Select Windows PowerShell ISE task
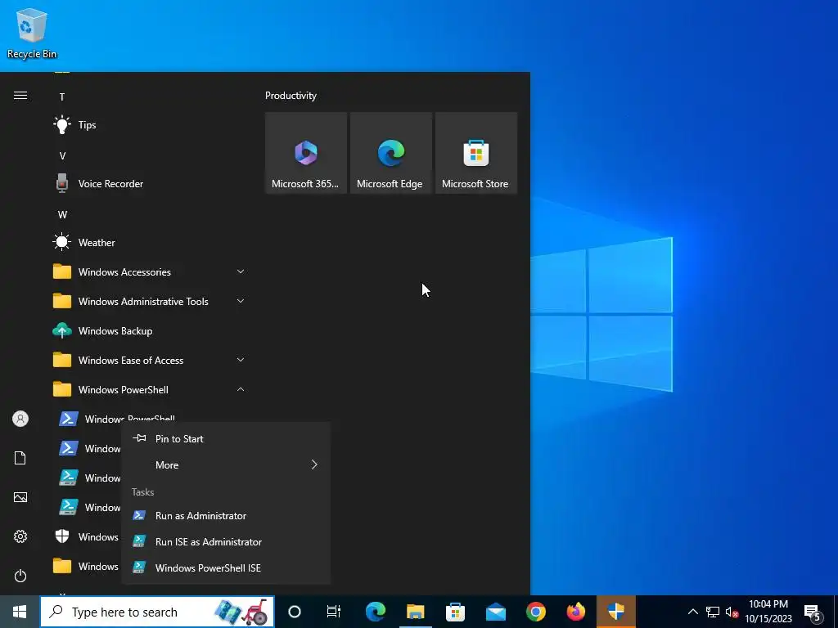838x628 pixels. tap(226, 568)
